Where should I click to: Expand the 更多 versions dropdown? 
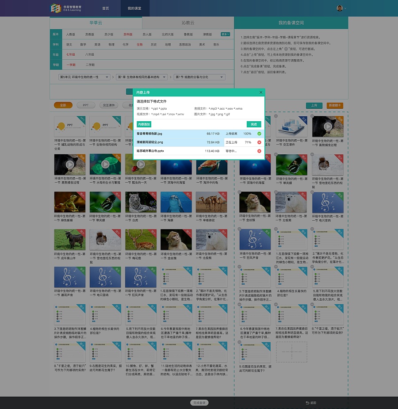226,34
